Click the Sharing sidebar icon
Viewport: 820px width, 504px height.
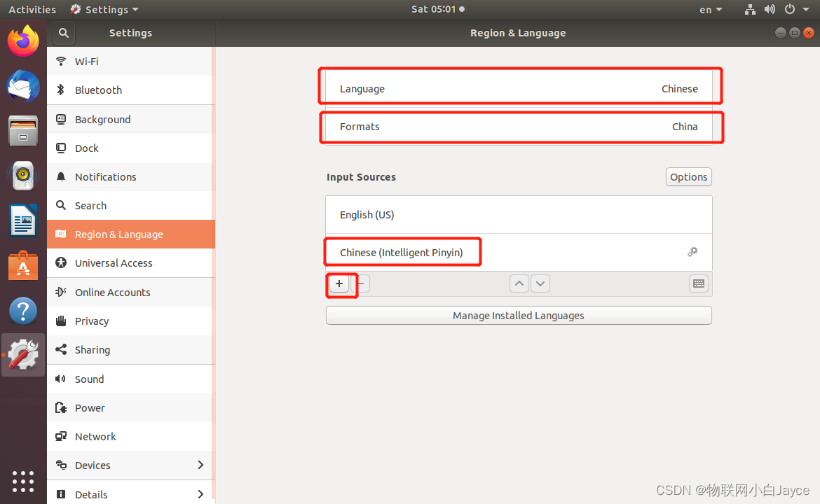[x=60, y=349]
